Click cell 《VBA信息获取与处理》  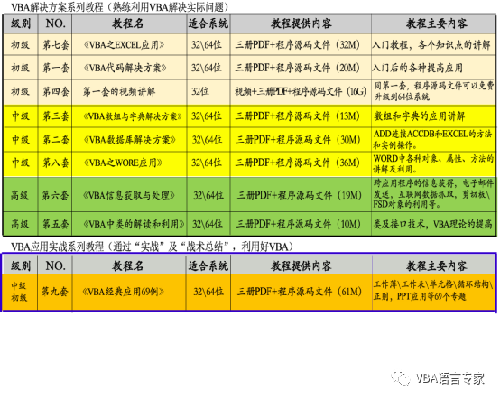click(129, 195)
